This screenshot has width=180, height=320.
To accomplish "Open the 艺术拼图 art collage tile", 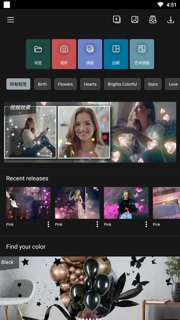I will (x=142, y=54).
